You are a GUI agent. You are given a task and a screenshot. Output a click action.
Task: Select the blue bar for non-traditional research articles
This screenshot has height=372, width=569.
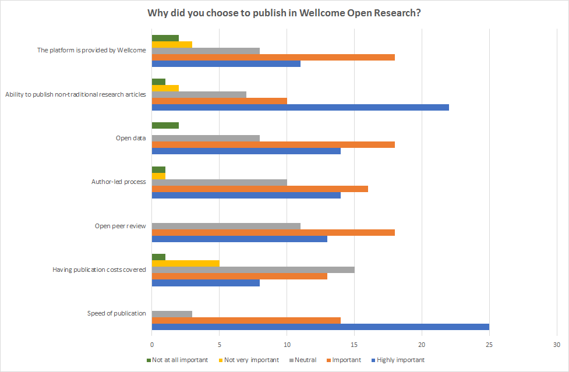click(300, 107)
